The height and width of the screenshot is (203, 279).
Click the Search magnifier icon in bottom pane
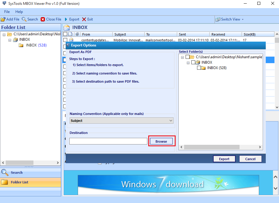coord(5,172)
